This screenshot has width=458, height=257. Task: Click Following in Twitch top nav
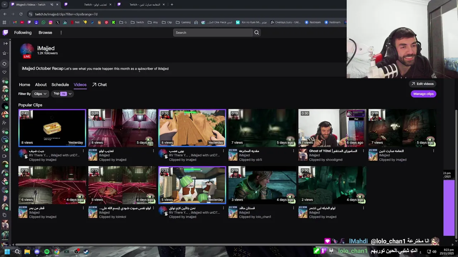[x=23, y=32]
